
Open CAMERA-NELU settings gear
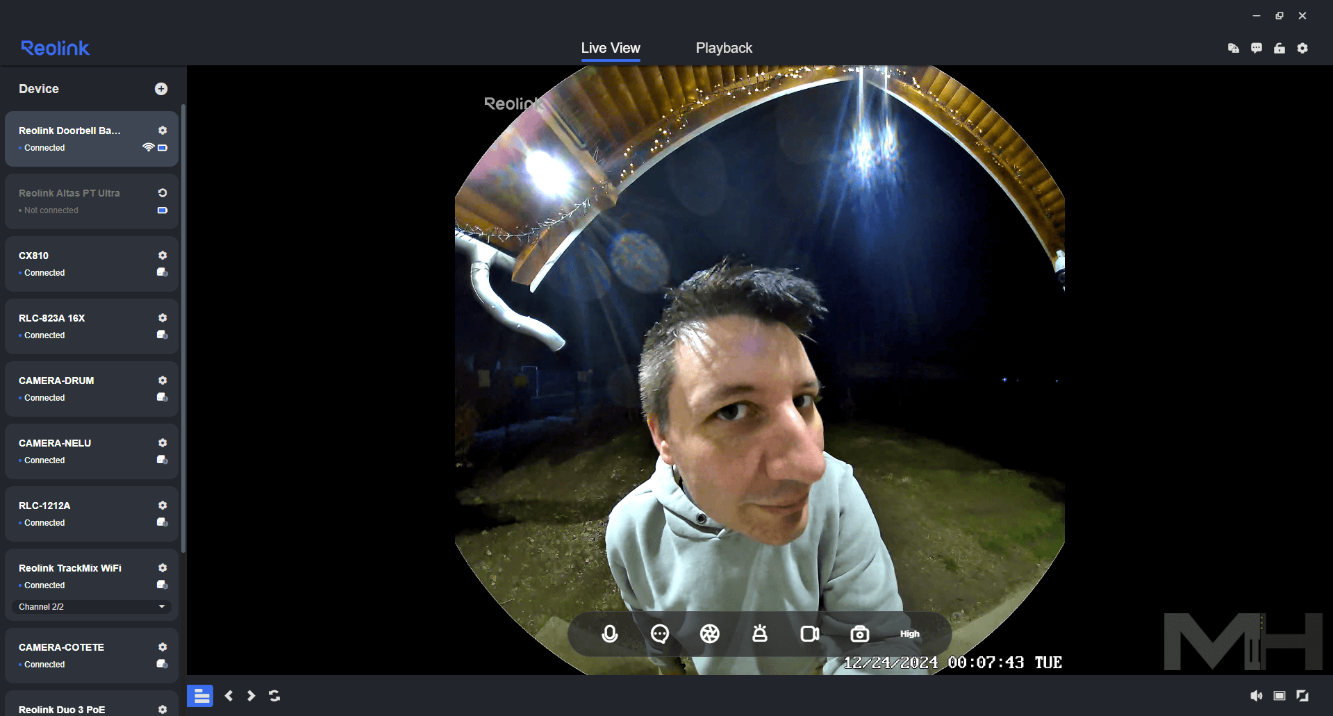pos(163,443)
